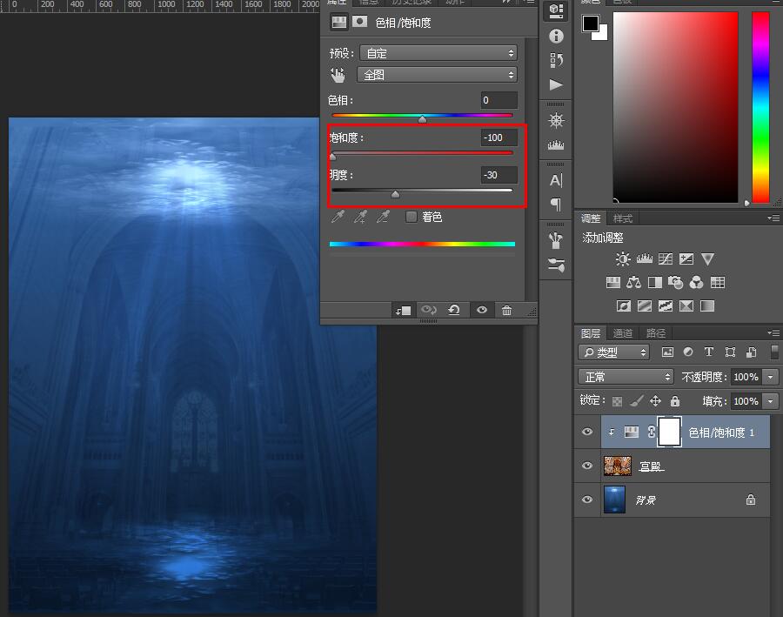Image resolution: width=783 pixels, height=617 pixels.
Task: Open the Histogram panel icon
Action: [x=556, y=144]
